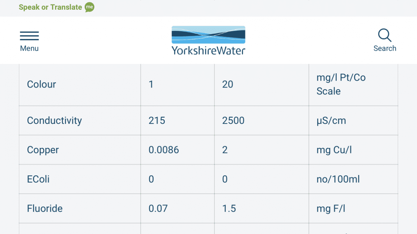Click the no/100ml unit cell
The width and height of the screenshot is (417, 234).
(x=338, y=179)
